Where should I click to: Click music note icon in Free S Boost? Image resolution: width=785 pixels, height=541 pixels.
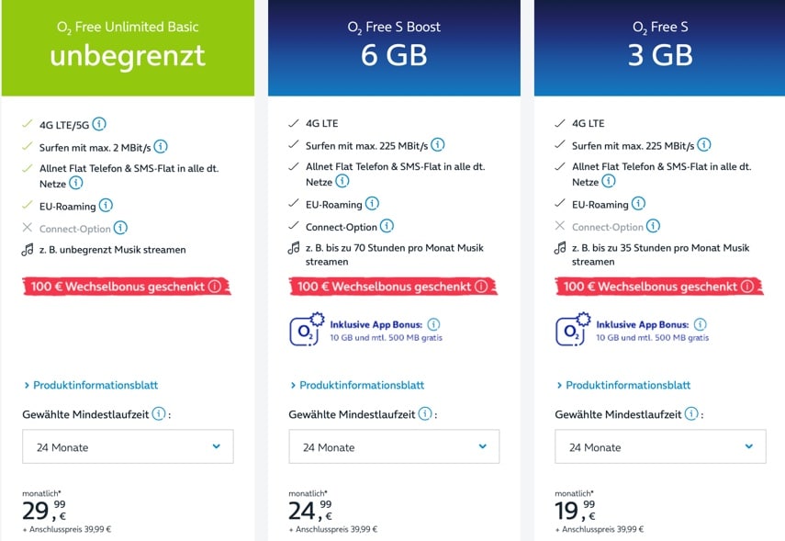tap(294, 248)
